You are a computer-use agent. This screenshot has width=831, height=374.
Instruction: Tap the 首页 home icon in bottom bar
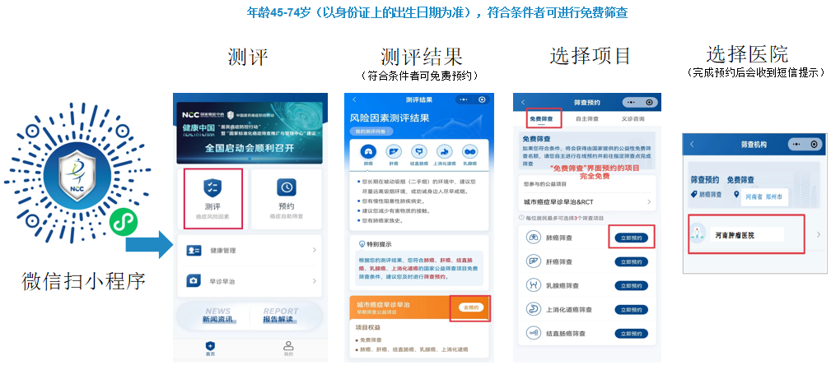coord(210,348)
